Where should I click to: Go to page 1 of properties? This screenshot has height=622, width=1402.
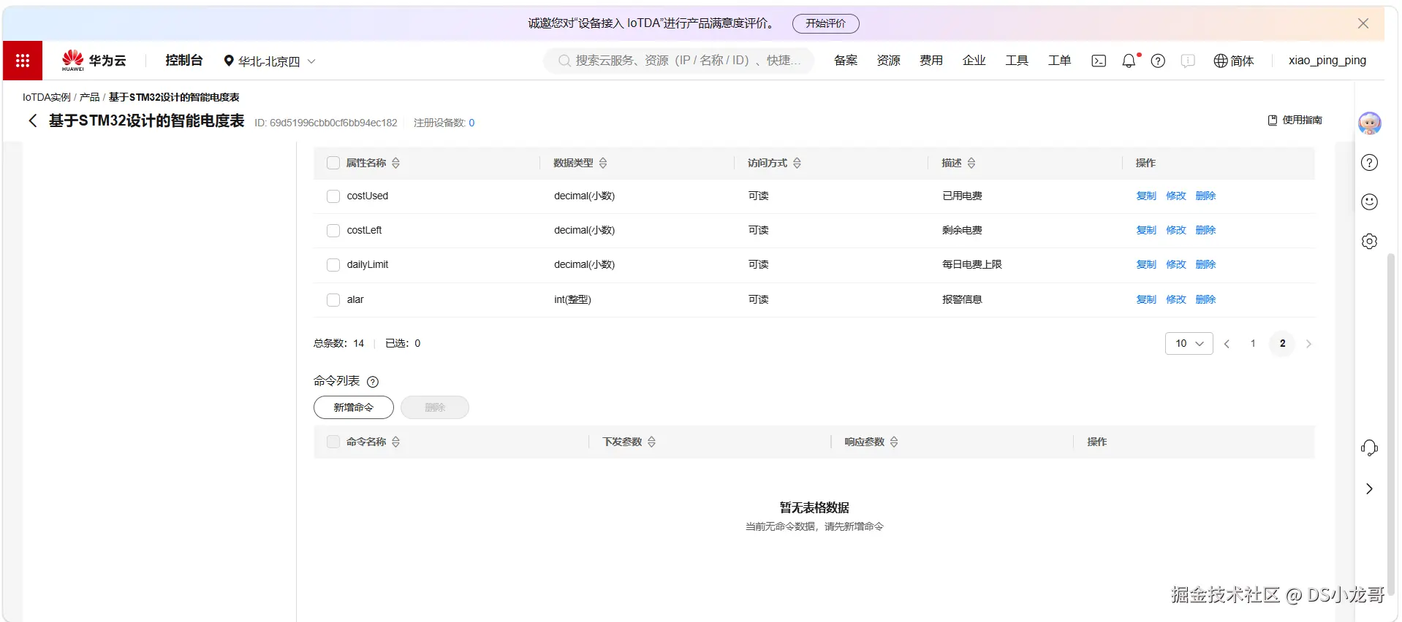(1253, 343)
